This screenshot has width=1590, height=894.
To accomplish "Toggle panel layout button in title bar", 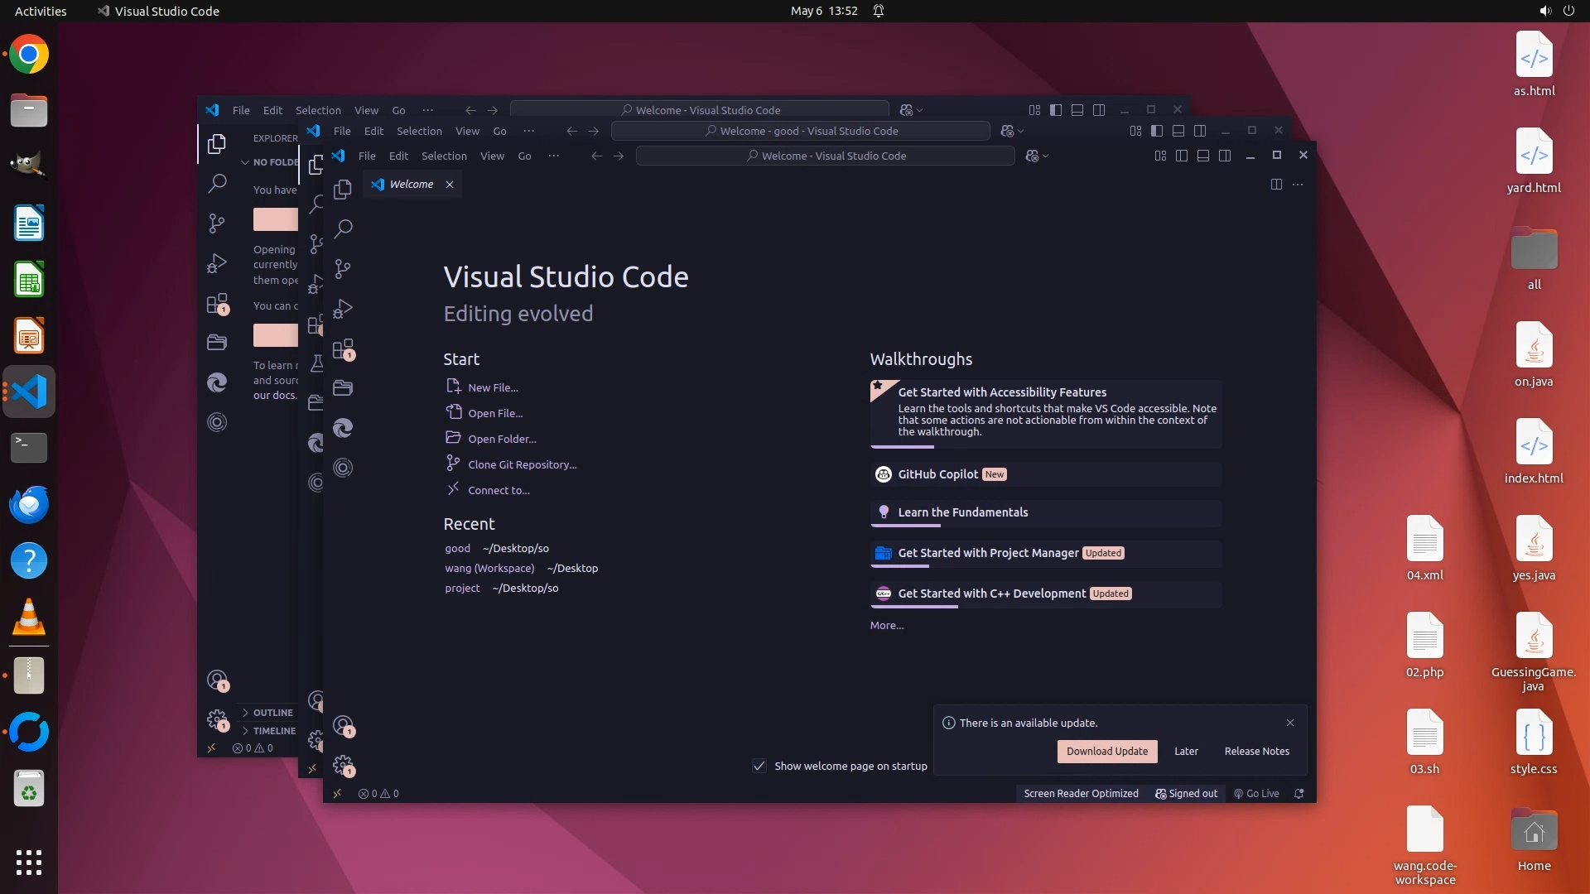I will tap(1203, 156).
